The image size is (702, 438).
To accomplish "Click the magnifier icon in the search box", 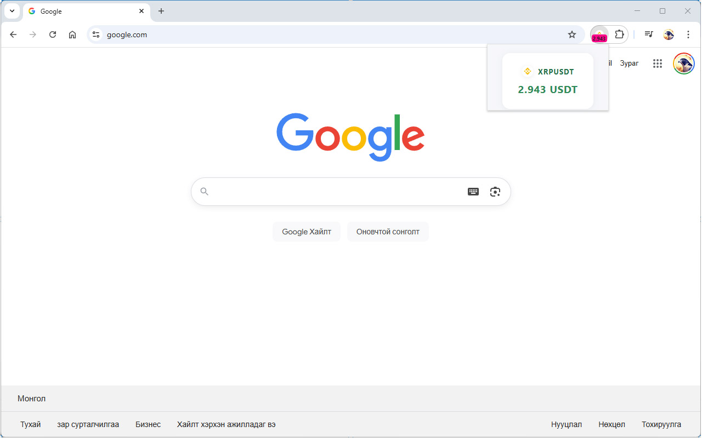I will [205, 192].
